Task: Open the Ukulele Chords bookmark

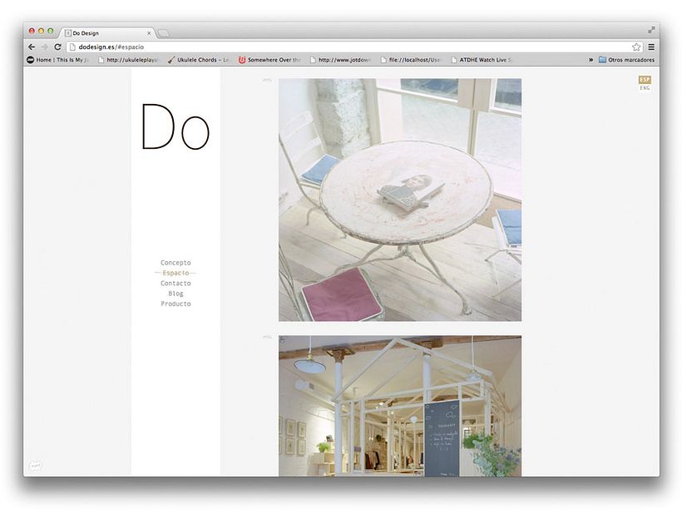Action: (198, 59)
